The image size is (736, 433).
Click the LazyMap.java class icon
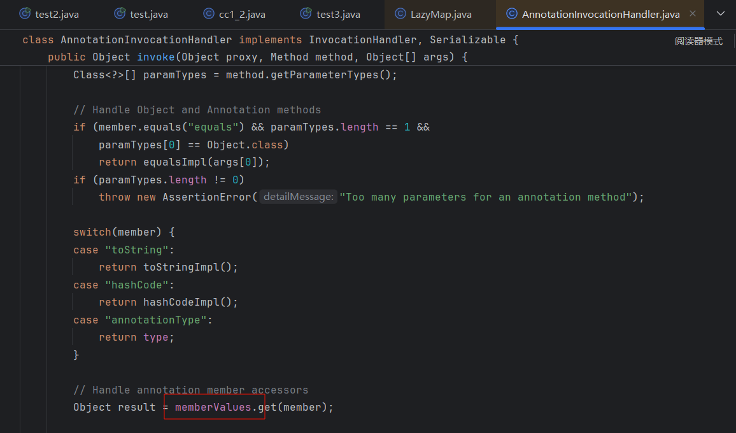(400, 14)
